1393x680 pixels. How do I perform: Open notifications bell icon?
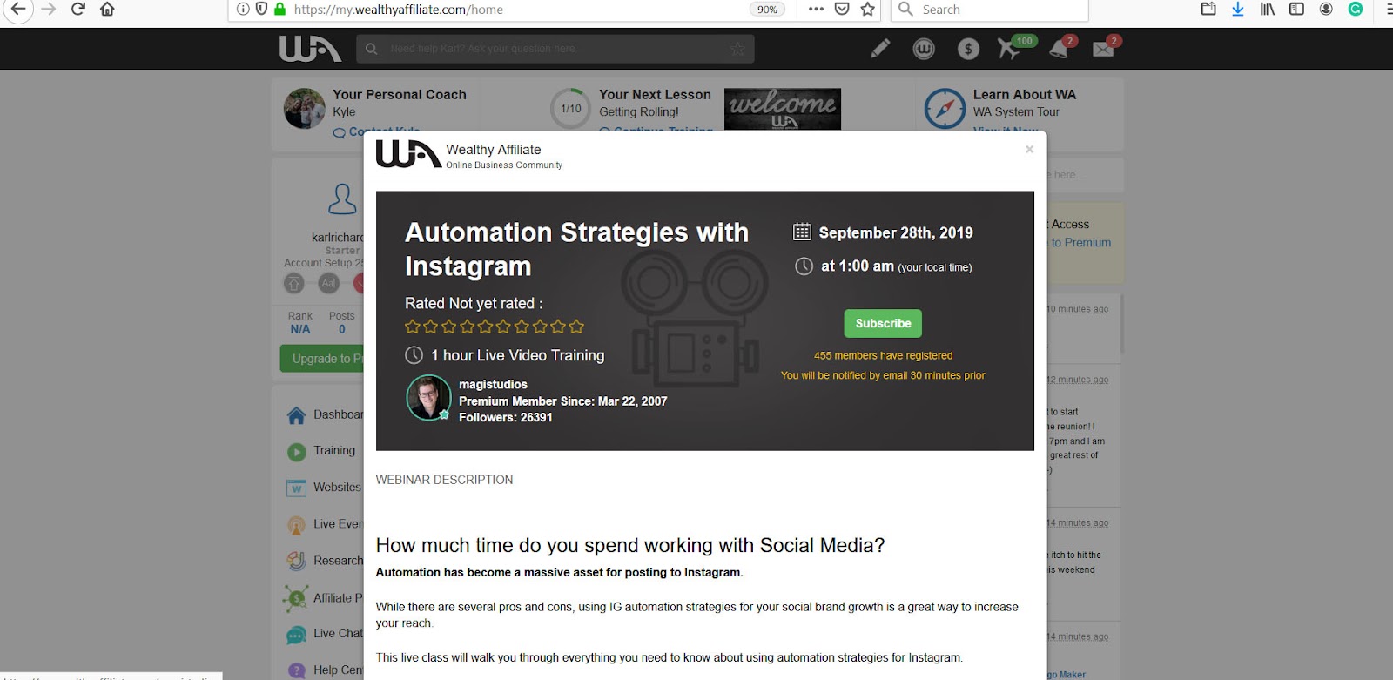(1060, 49)
